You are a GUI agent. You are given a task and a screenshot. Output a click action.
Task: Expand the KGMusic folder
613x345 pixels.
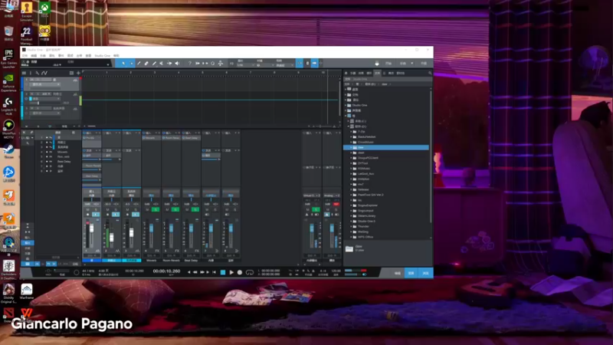(x=351, y=169)
